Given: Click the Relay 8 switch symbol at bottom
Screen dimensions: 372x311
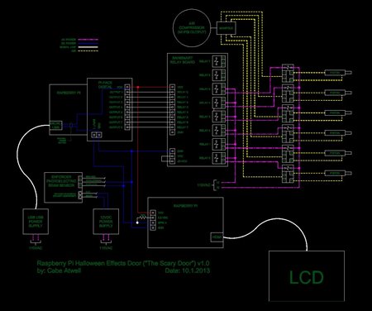Looking at the screenshot, I should [219, 158].
